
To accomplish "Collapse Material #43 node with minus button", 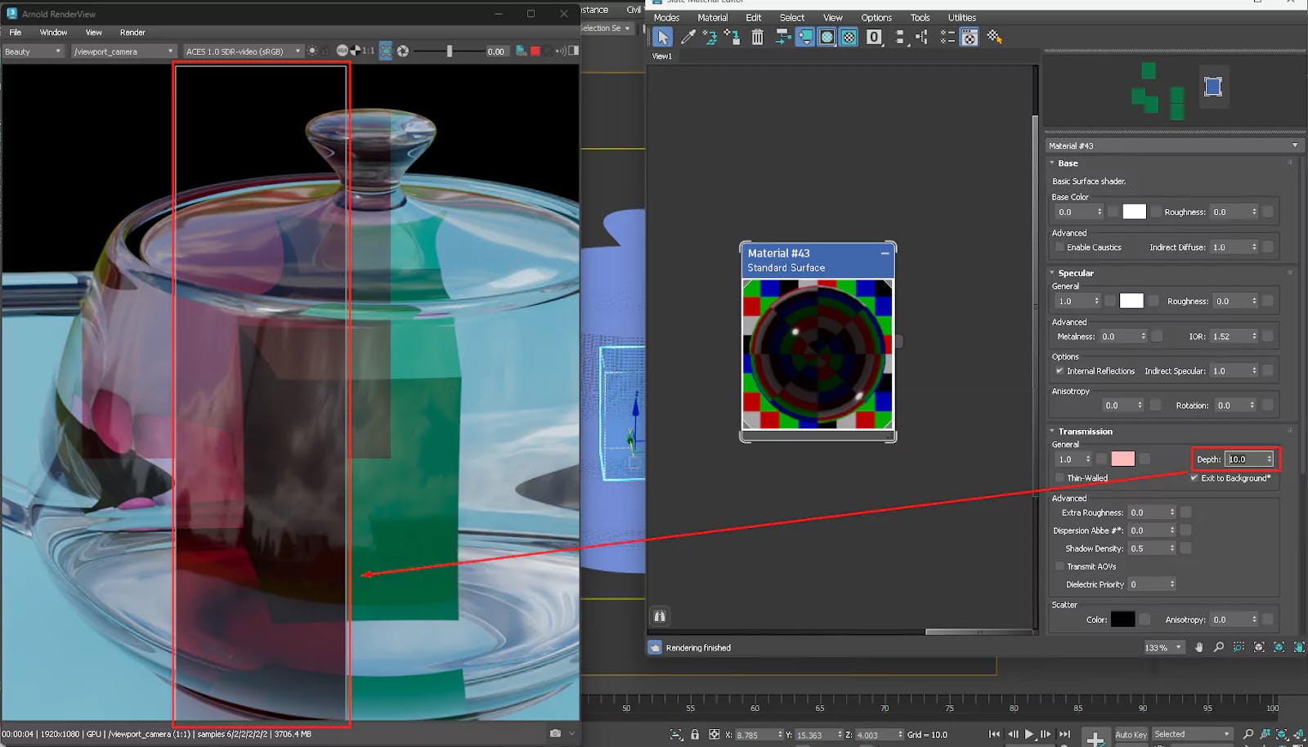I will [x=885, y=253].
